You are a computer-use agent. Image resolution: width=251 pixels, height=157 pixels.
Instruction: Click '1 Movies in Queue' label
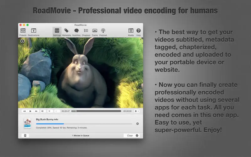(81, 136)
